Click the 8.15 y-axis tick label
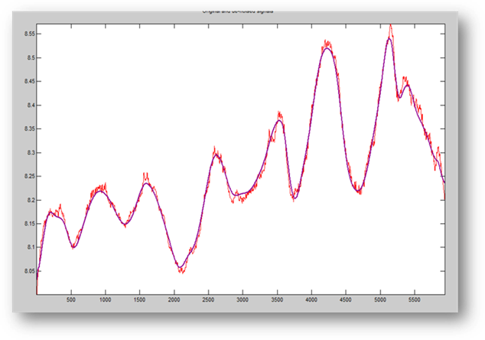The width and height of the screenshot is (485, 340). pos(28,224)
